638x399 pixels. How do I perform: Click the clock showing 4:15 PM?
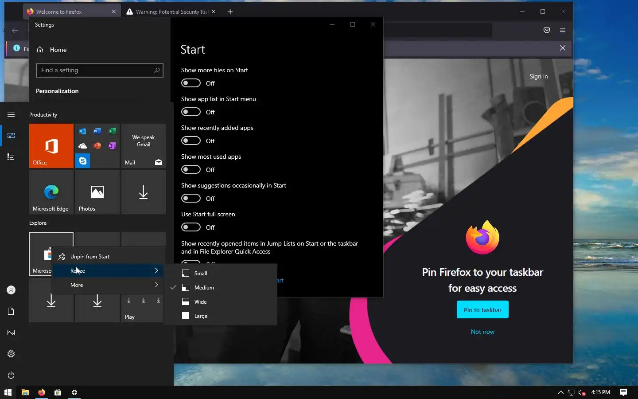(600, 392)
